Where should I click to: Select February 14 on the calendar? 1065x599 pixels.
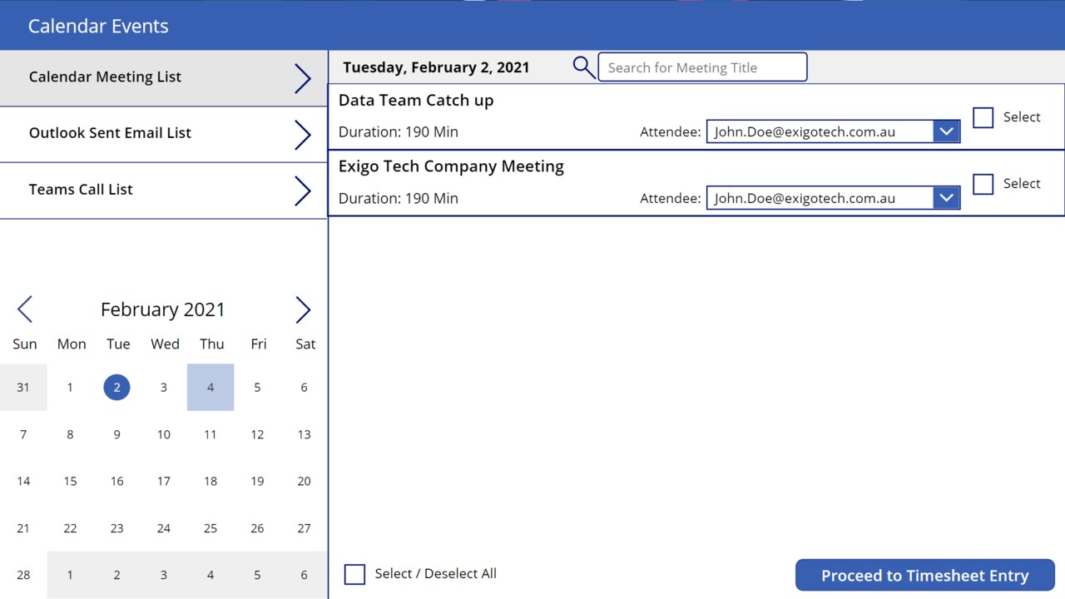23,481
